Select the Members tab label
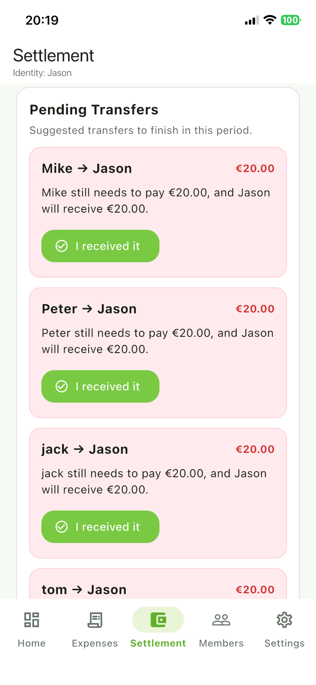Screen dimensions: 316x685 (x=221, y=643)
